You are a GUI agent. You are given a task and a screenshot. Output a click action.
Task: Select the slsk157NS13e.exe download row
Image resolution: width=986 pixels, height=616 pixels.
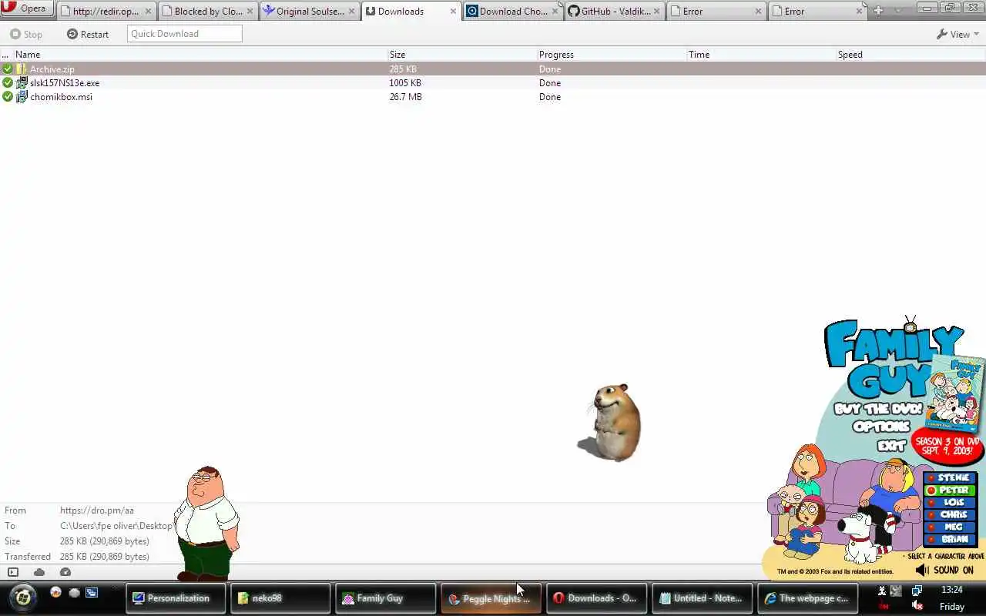click(493, 83)
